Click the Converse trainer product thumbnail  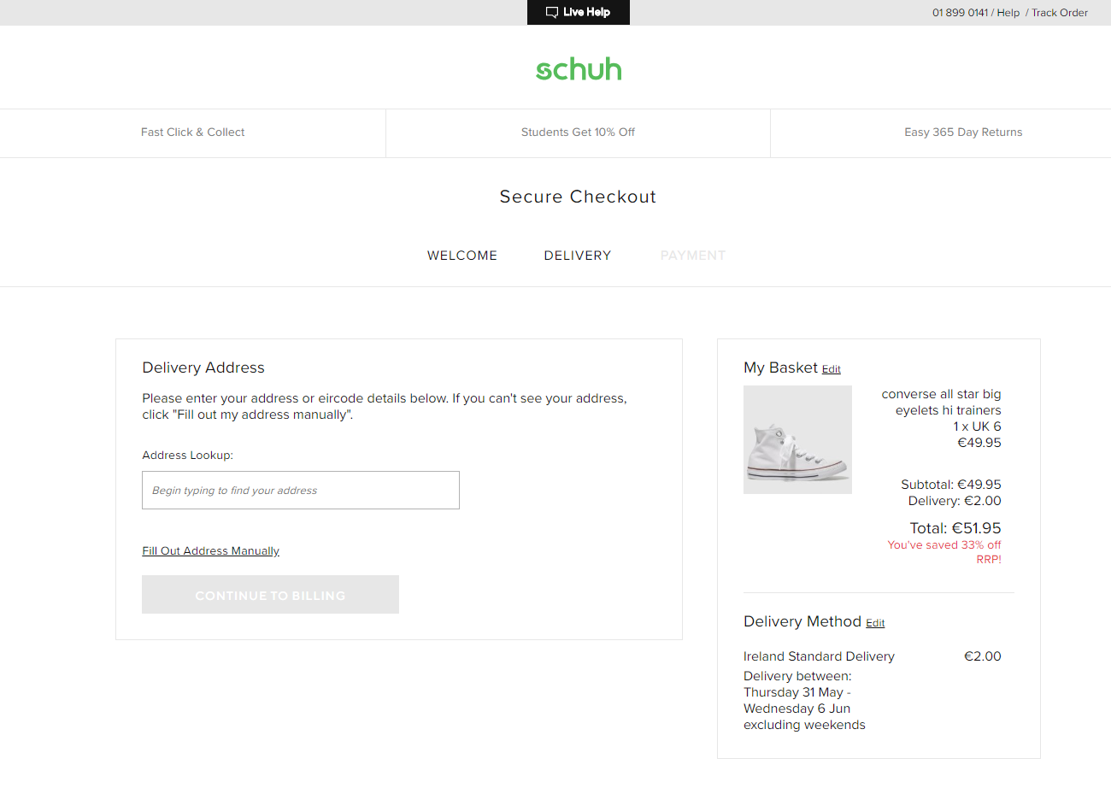click(x=797, y=439)
